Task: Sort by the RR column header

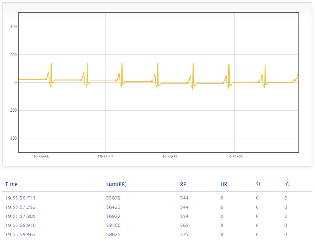Action: tap(183, 184)
